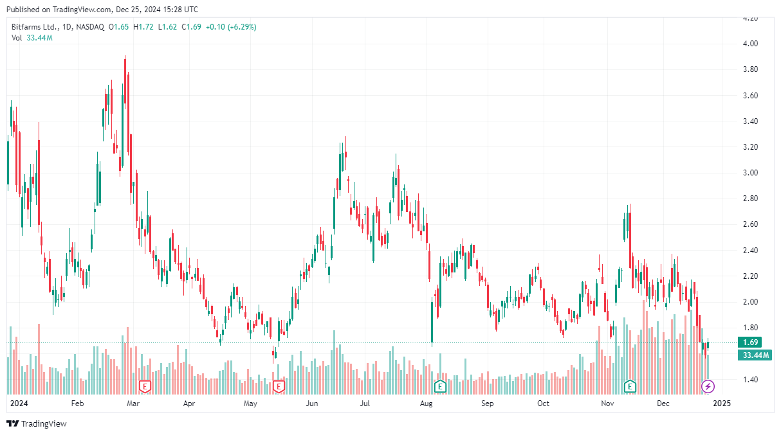The image size is (781, 435).
Task: Click the 'Published on TradingView.com' header text
Action: 59,10
